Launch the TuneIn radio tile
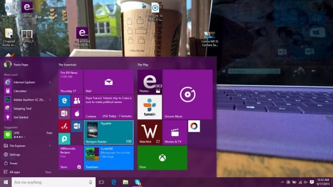The image size is (333, 187). 149,107
